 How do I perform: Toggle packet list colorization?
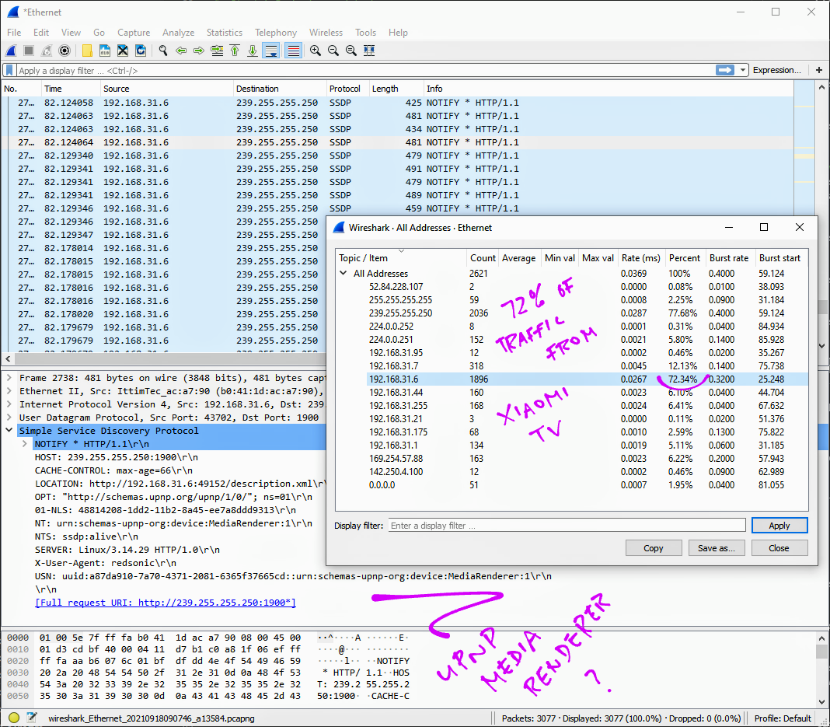pos(293,51)
